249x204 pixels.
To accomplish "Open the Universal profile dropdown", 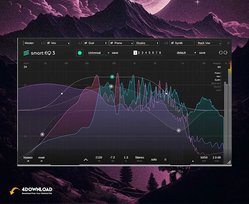I will pos(99,53).
